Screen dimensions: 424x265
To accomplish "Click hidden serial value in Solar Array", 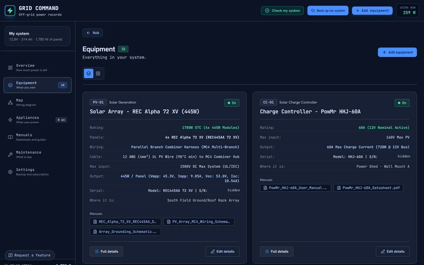I will [x=234, y=190].
